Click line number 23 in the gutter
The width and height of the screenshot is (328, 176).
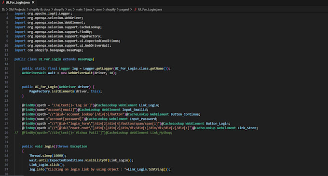(x=6, y=105)
